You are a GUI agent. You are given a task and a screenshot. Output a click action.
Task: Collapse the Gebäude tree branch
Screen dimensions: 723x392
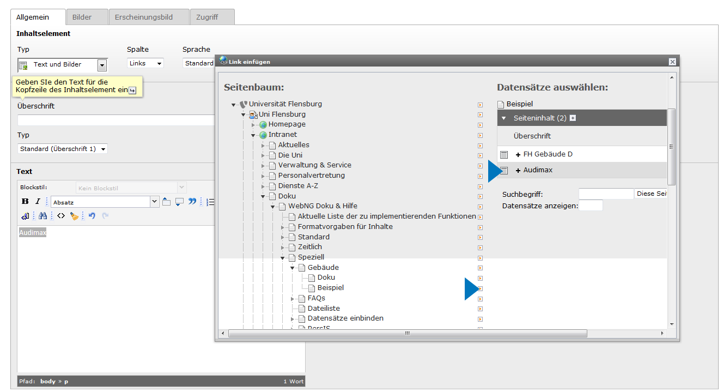pos(293,268)
